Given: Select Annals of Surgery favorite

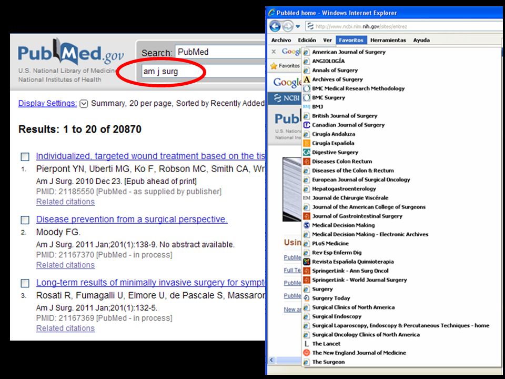Looking at the screenshot, I should [x=335, y=70].
